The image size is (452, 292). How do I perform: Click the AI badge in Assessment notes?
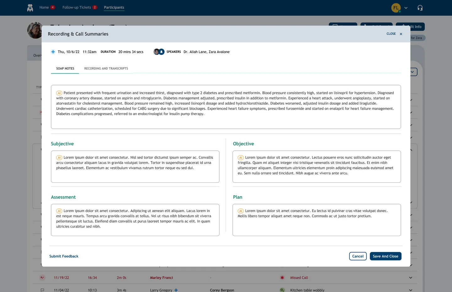tap(59, 211)
